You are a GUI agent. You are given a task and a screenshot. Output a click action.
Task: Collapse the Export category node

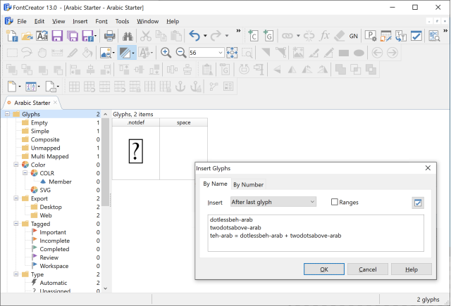(16, 198)
